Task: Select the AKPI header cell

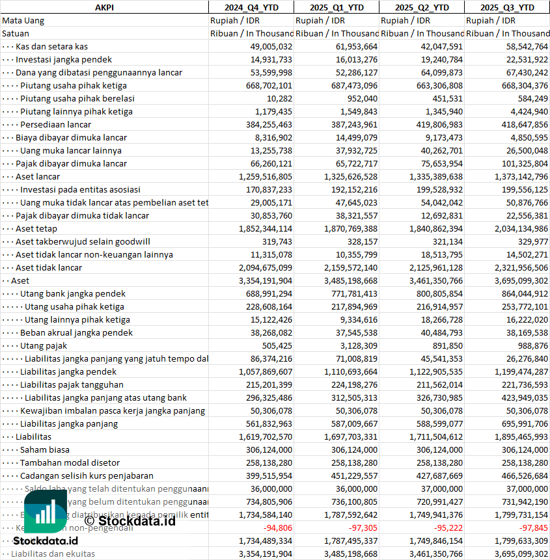Action: pos(104,7)
